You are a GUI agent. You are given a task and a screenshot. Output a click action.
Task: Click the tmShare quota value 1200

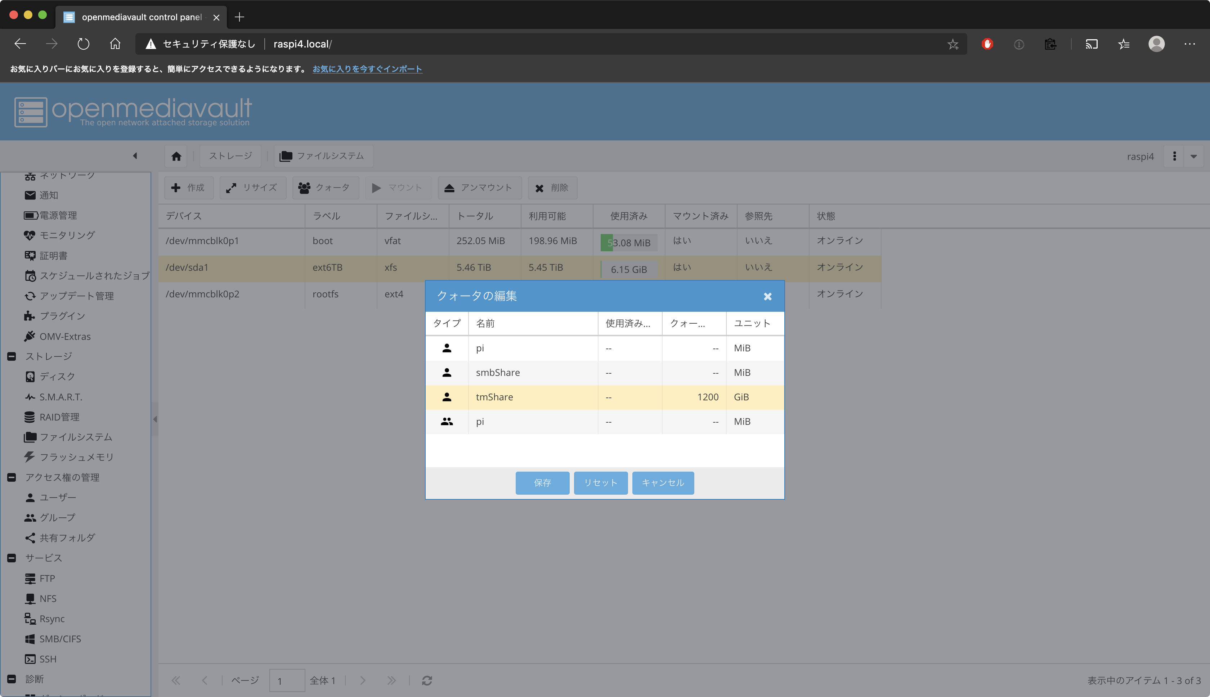[x=707, y=397]
